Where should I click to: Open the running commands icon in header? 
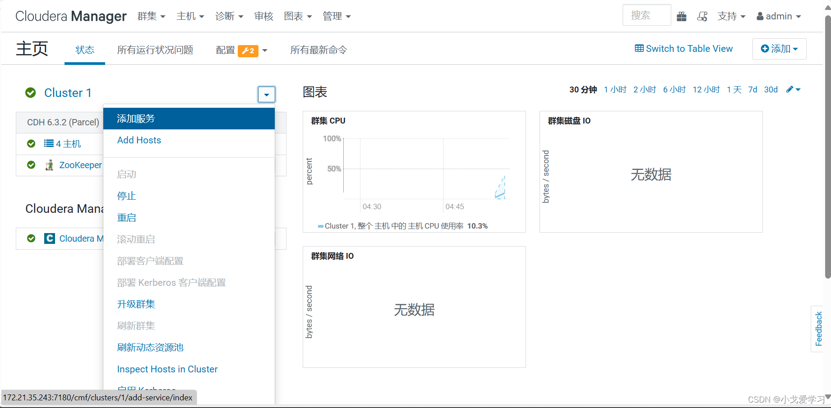[x=702, y=16]
